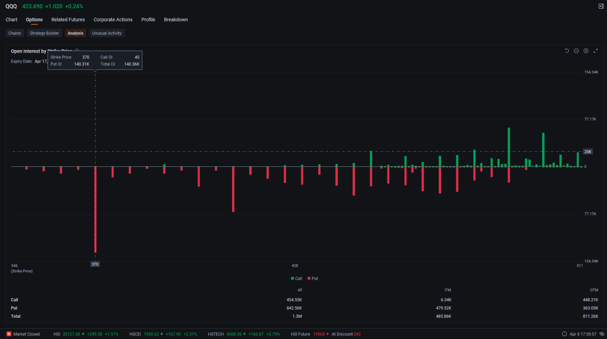
Task: Click the 370 strike label on x-axis
Action: pyautogui.click(x=95, y=264)
